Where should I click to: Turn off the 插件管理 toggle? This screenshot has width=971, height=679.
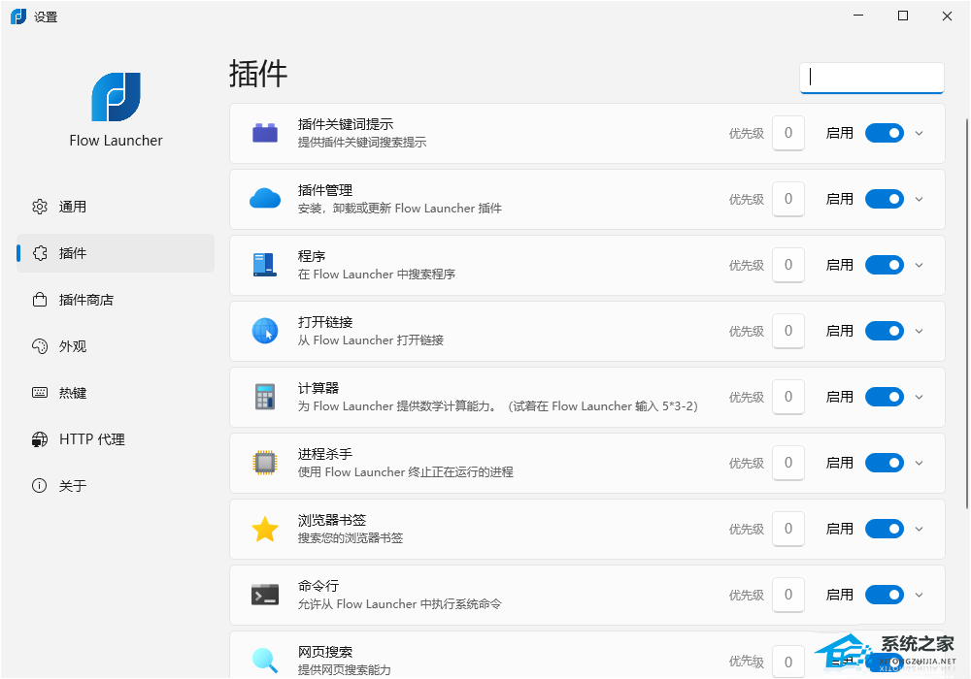tap(885, 199)
